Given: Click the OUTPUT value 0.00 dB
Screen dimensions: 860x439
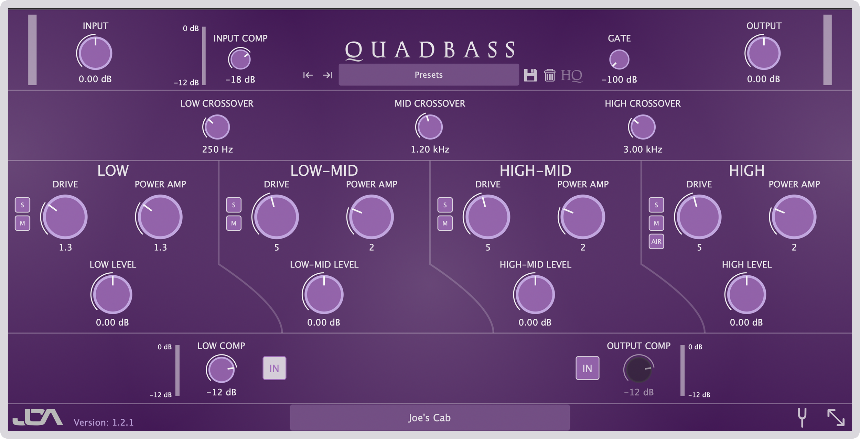Looking at the screenshot, I should [x=763, y=79].
